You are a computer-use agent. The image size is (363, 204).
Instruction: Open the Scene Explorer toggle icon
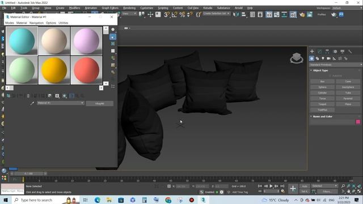(x=252, y=15)
